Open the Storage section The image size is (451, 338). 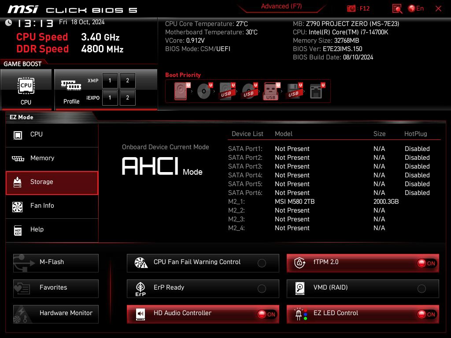[52, 183]
